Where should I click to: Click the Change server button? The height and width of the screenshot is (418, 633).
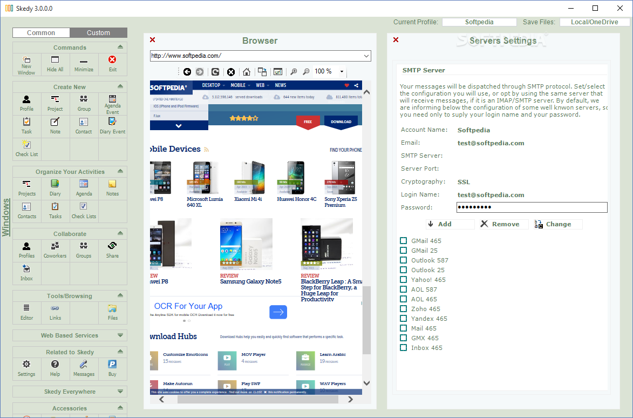(x=559, y=224)
